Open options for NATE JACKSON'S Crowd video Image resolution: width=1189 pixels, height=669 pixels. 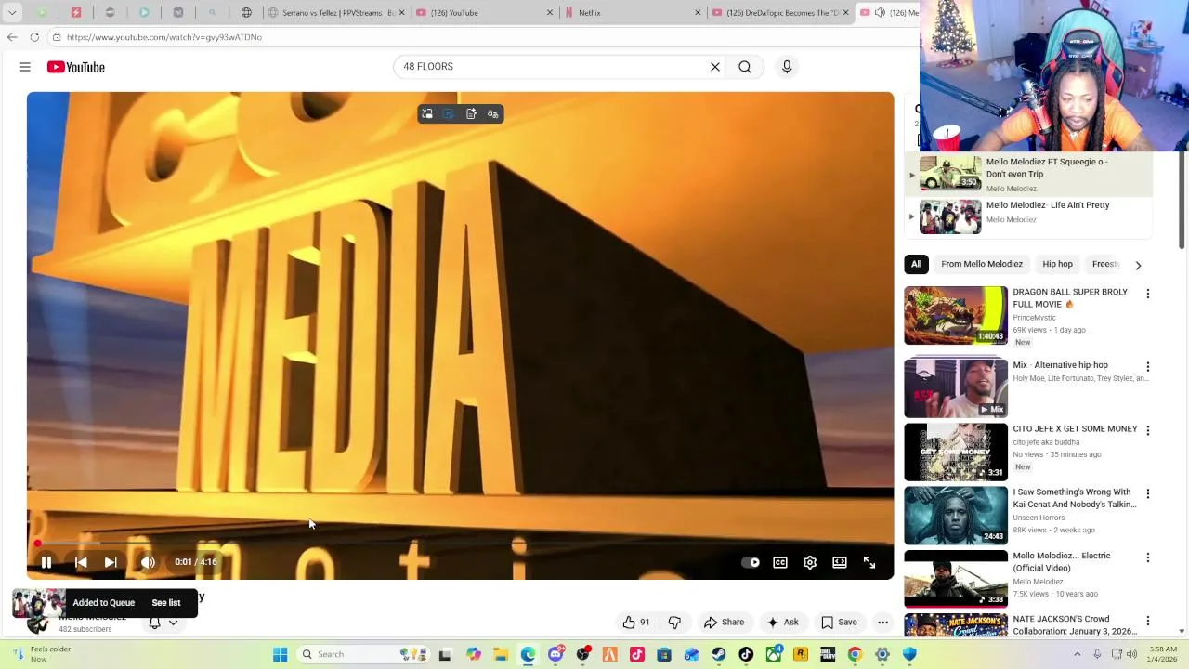tap(1147, 621)
